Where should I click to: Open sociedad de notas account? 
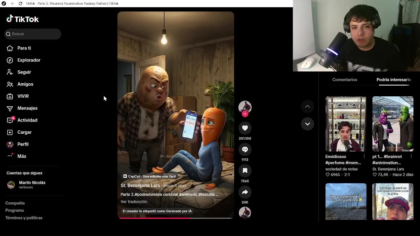[x=342, y=169]
